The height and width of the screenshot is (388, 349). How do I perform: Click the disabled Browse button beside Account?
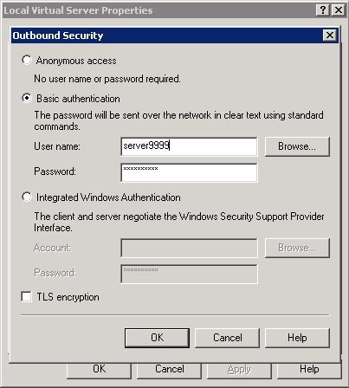297,248
